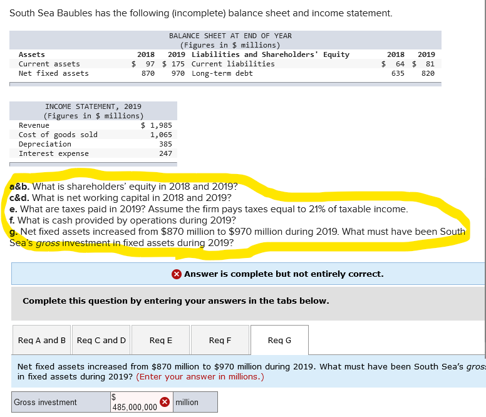
Task: Click the 'Gross investment' row label
Action: [x=45, y=402]
